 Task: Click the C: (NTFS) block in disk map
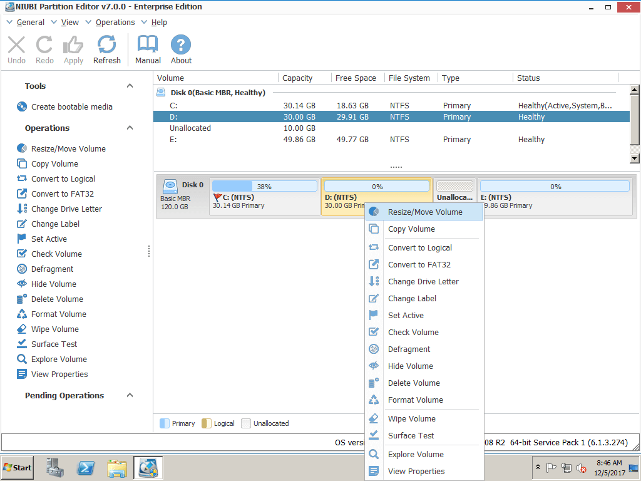tap(265, 197)
